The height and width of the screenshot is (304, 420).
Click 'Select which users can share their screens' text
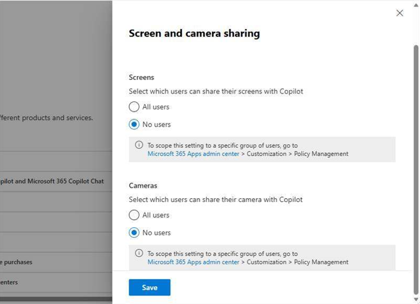[x=216, y=91]
